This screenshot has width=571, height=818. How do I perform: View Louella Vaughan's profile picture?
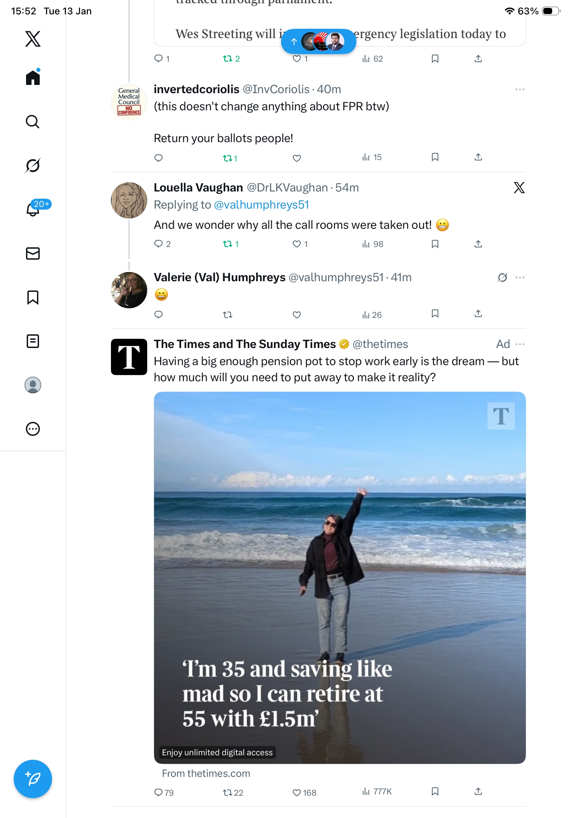(129, 200)
